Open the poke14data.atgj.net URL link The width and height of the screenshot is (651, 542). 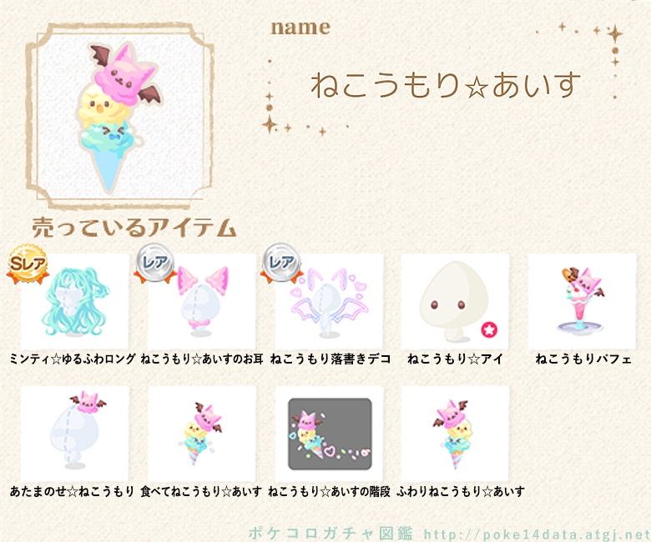point(537,534)
